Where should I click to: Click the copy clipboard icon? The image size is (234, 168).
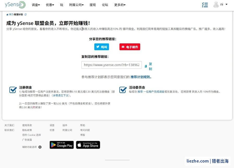[x=146, y=66]
